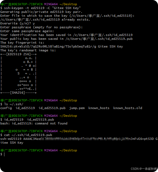Image resolution: width=158 pixels, height=172 pixels.
Task: Click 'The key's randomart image is:' line
Action: [x=28, y=50]
